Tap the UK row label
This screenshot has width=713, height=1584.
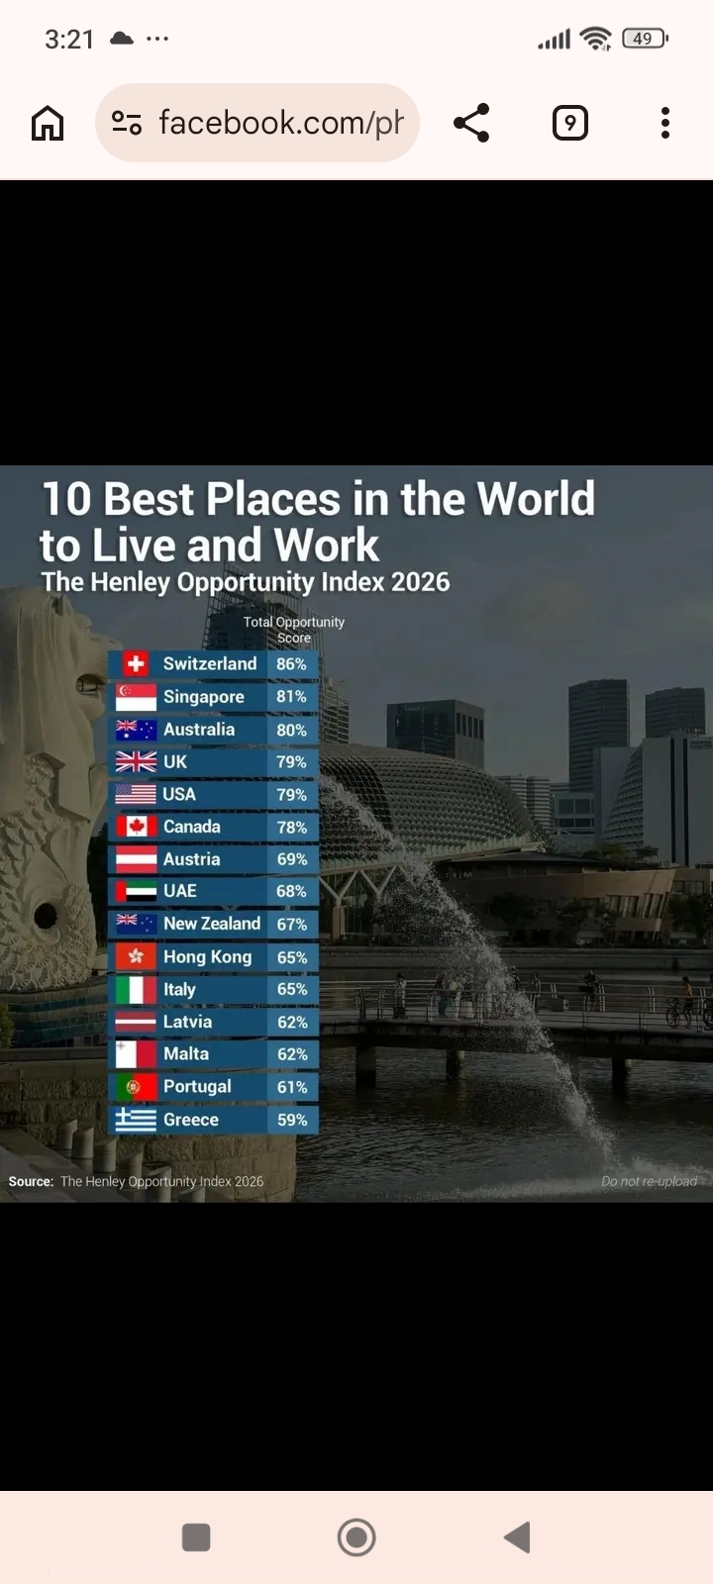point(175,761)
